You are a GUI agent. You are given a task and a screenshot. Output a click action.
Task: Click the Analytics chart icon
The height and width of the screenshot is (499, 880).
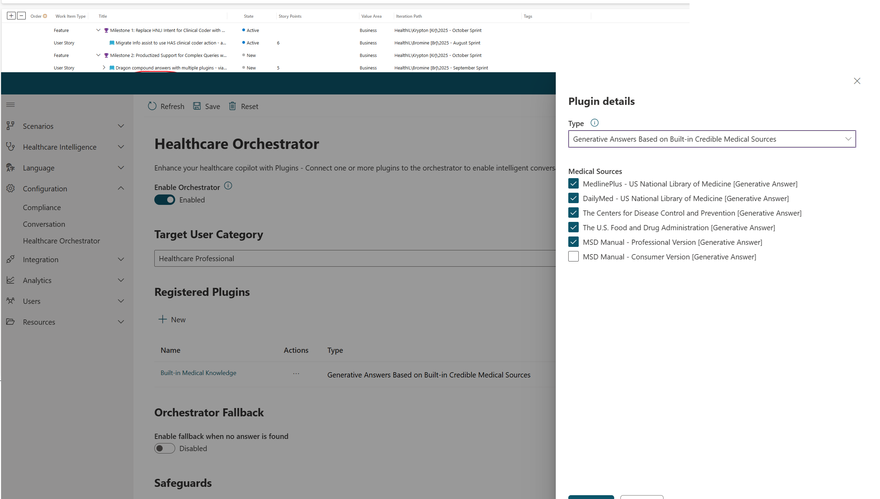(10, 280)
